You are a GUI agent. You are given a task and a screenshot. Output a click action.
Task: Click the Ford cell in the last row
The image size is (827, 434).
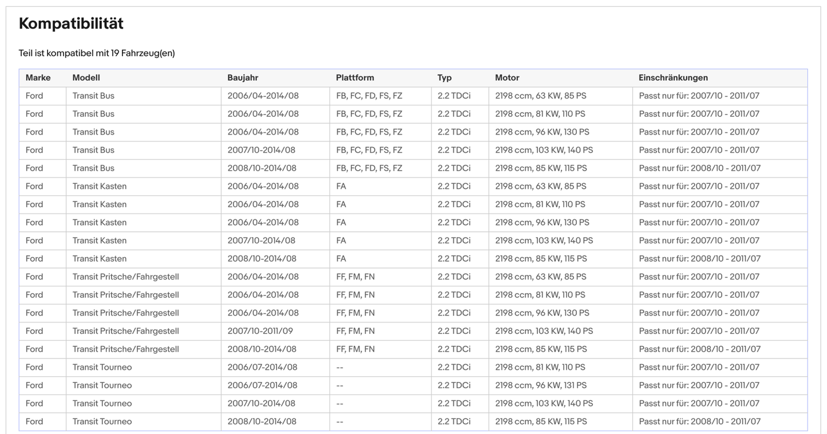[x=34, y=421]
